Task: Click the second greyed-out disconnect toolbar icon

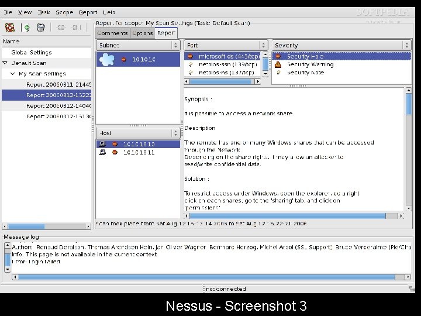Action: pyautogui.click(x=77, y=28)
